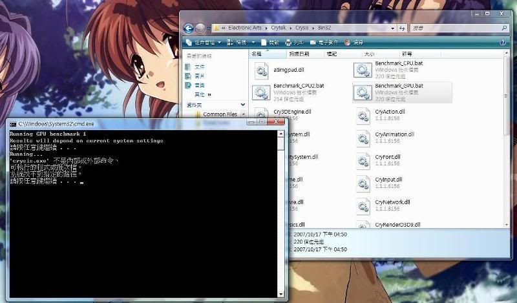Select the CryInput.dll file icon
Image resolution: width=517 pixels, height=303 pixels.
[x=363, y=183]
